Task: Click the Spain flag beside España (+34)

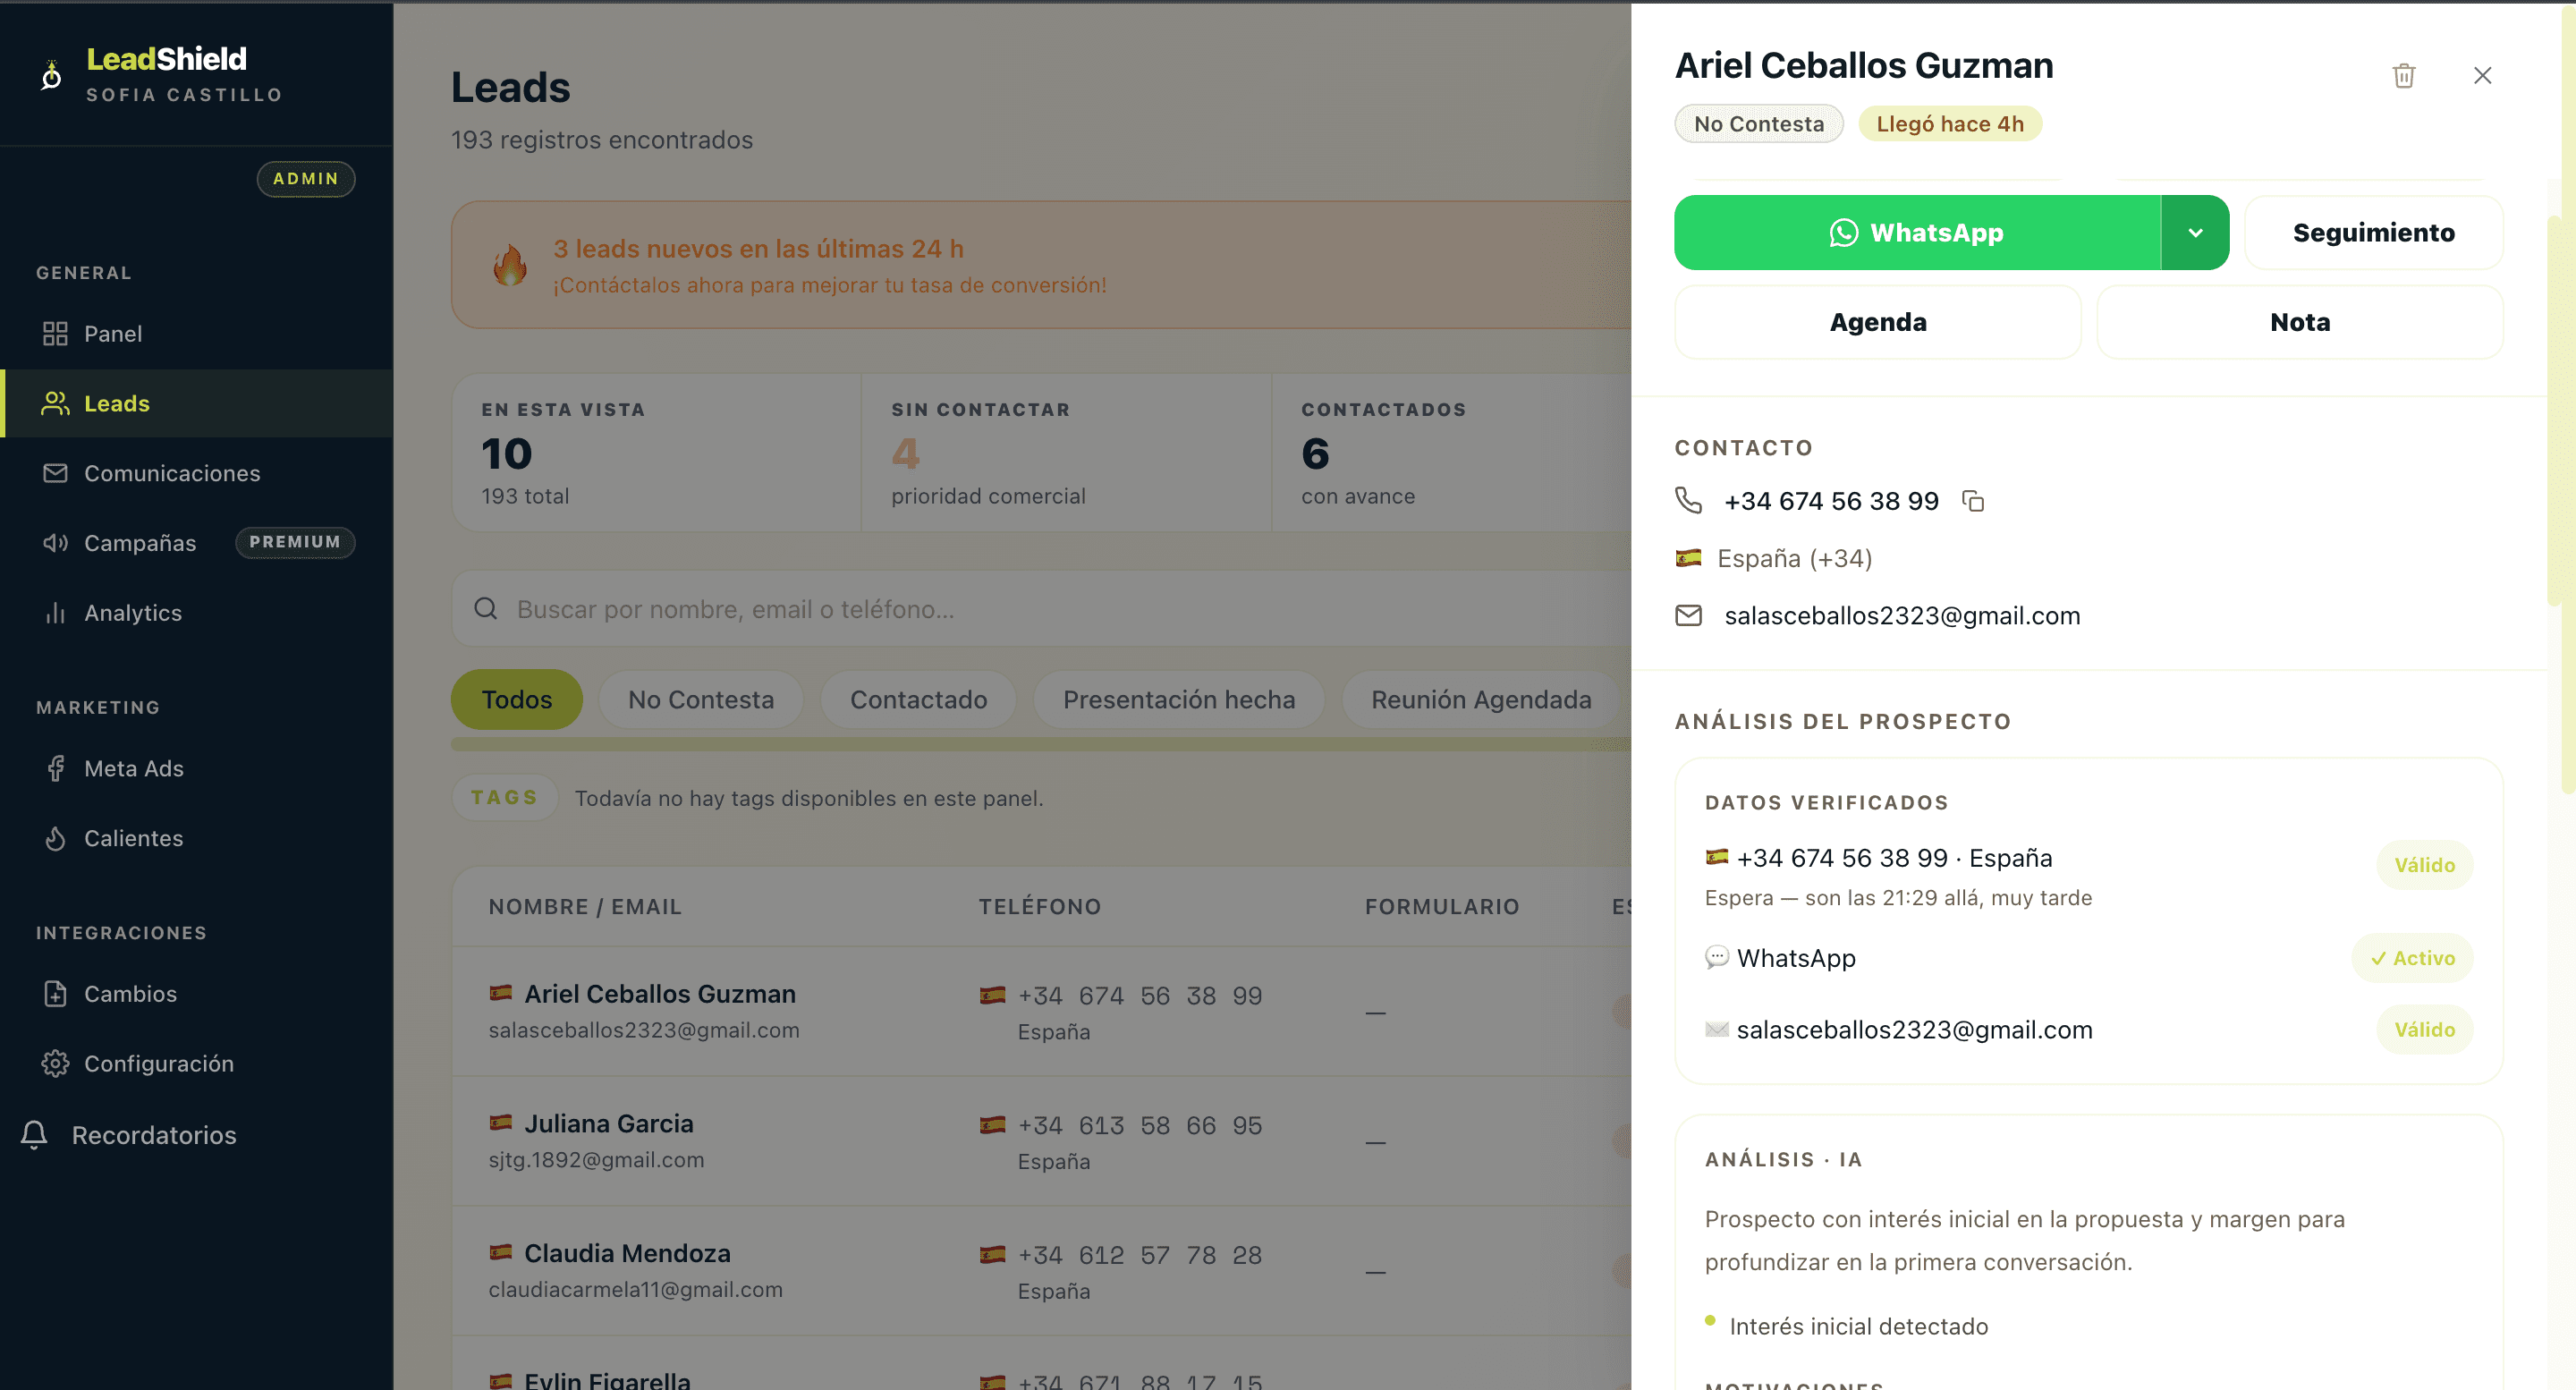Action: (1688, 558)
